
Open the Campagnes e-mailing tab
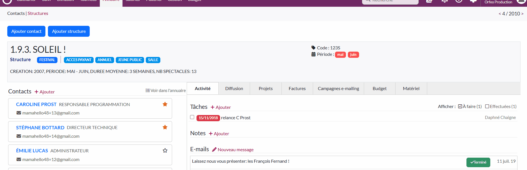coord(338,88)
